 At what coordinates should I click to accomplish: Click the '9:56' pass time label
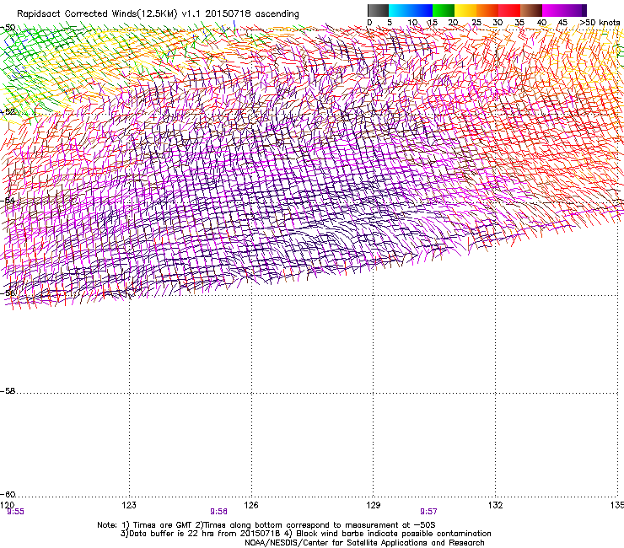219,512
